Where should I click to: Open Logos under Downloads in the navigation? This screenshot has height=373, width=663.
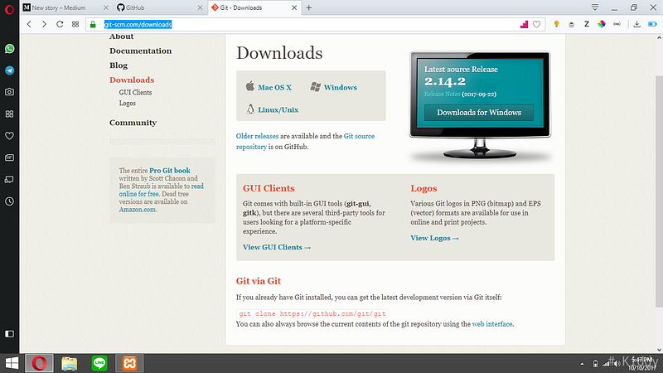[128, 103]
